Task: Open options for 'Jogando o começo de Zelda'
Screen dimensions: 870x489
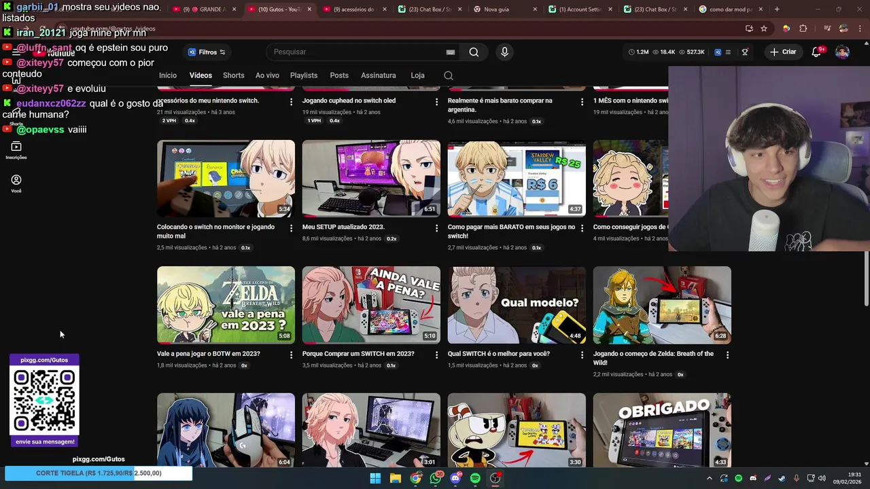Action: tap(727, 355)
